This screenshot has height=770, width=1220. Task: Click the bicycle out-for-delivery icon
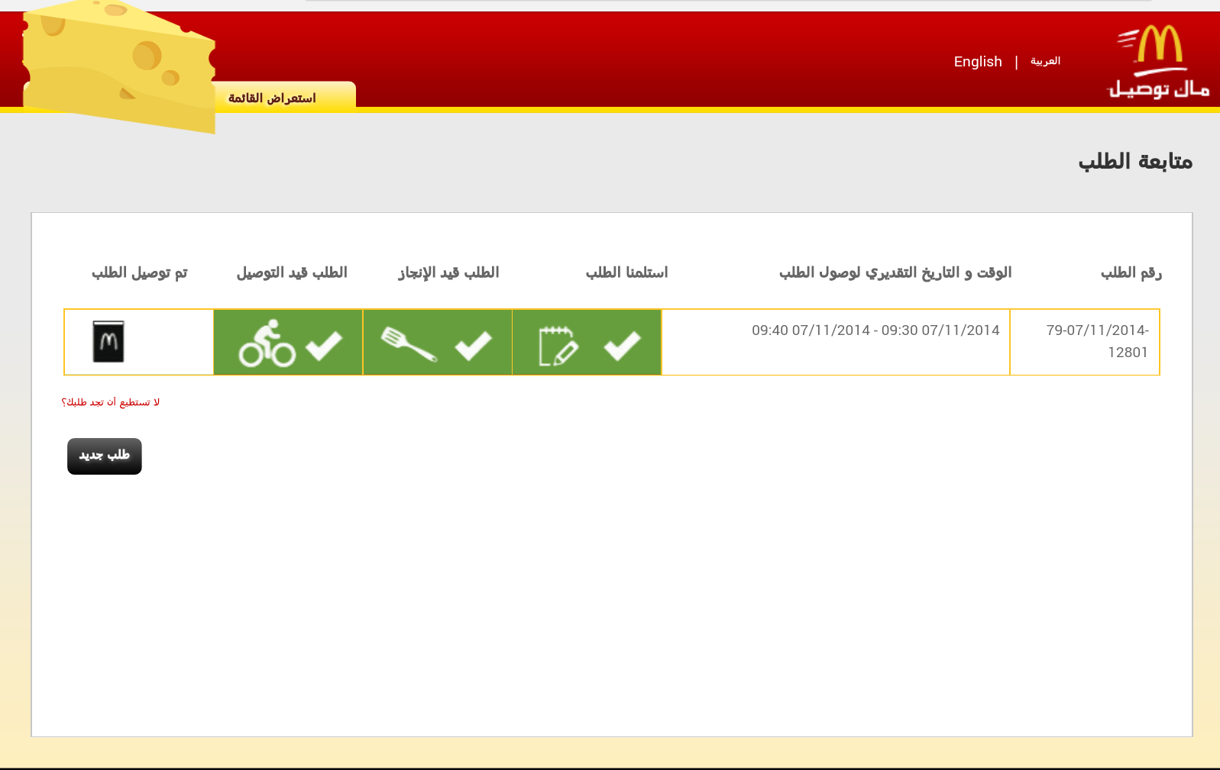coord(267,343)
